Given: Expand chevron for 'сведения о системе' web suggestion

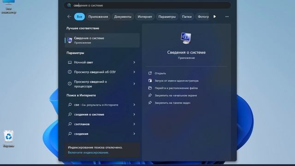Looking at the screenshot, I should [x=134, y=114].
